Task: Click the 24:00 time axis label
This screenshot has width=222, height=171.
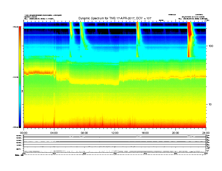Action: (206, 133)
